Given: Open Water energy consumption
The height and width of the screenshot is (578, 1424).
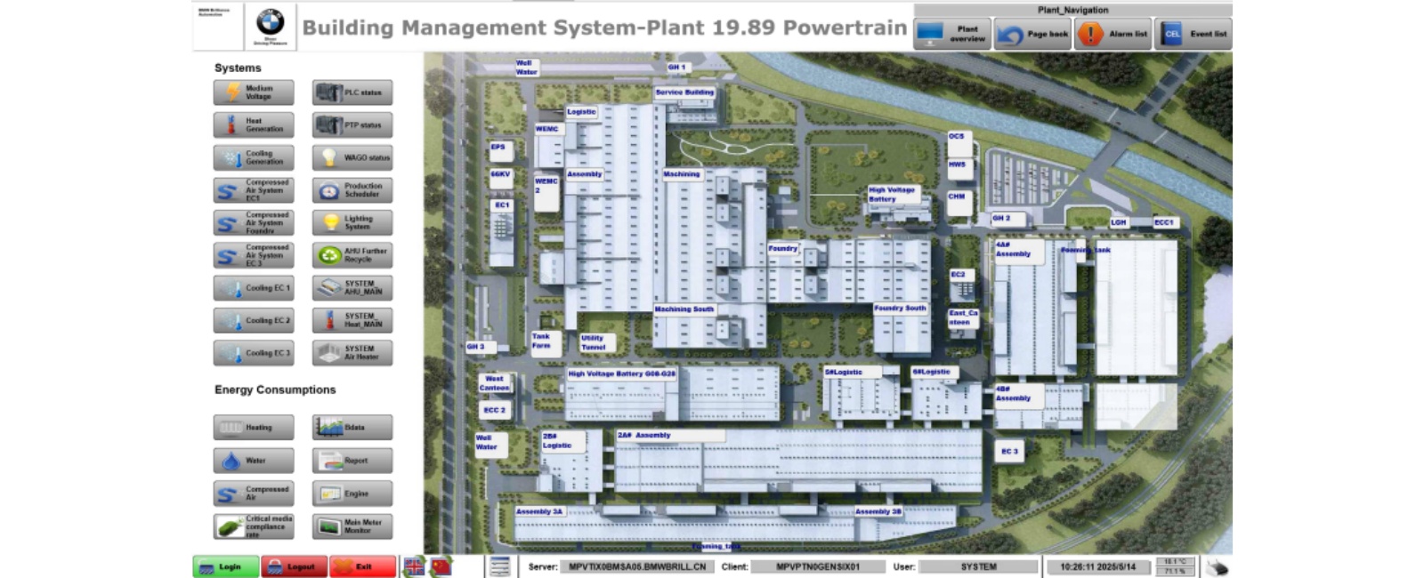Looking at the screenshot, I should click(254, 461).
